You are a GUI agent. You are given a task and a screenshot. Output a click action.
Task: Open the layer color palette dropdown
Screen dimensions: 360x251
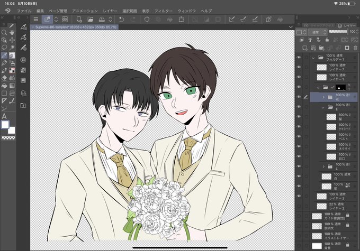coord(301,32)
